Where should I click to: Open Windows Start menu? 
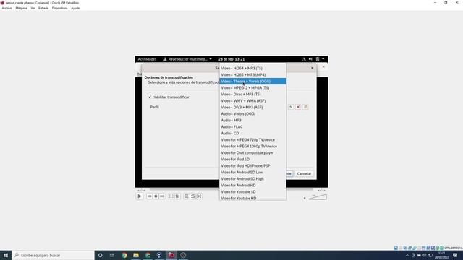click(6, 255)
